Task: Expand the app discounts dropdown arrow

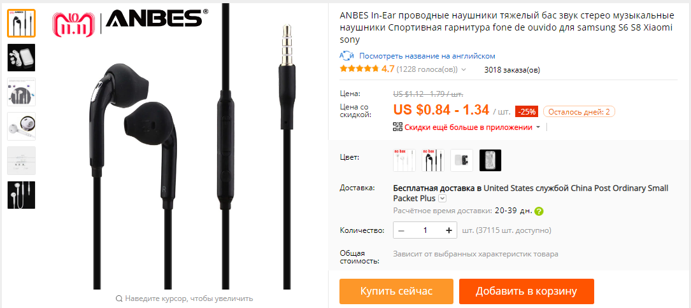Action: pyautogui.click(x=538, y=127)
